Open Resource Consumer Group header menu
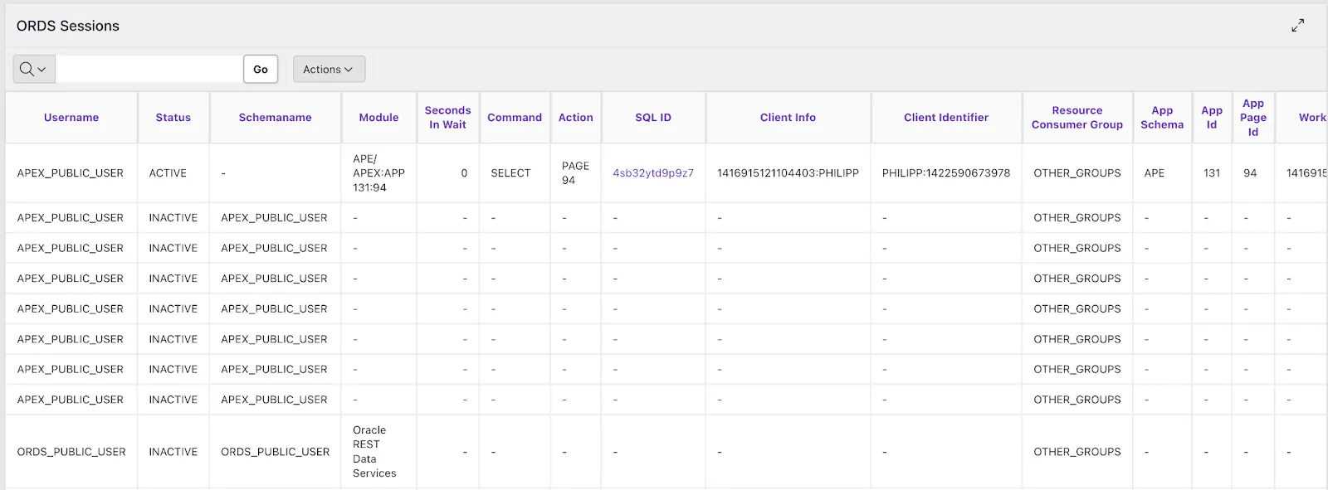 click(1077, 118)
